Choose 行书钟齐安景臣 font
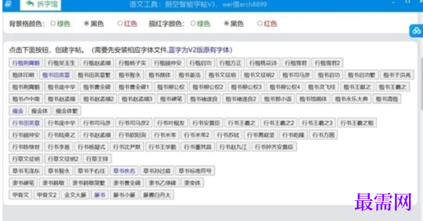 [x=274, y=147]
